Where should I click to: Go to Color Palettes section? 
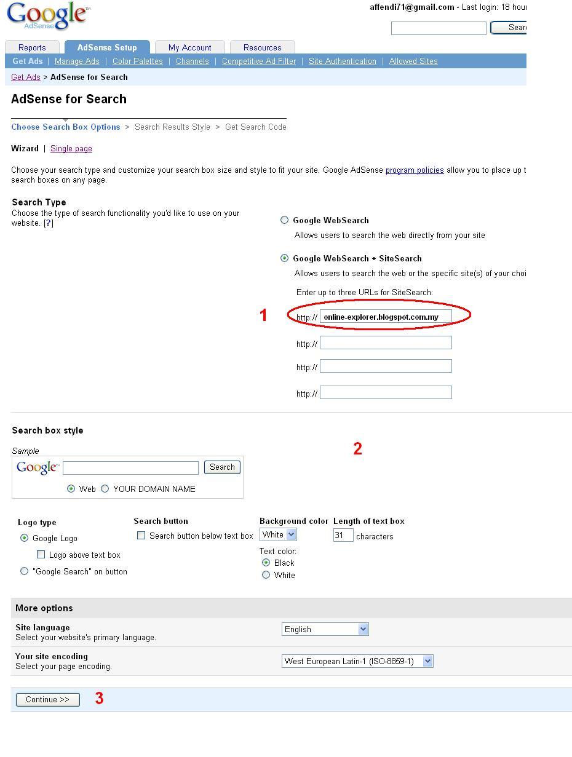click(x=138, y=61)
